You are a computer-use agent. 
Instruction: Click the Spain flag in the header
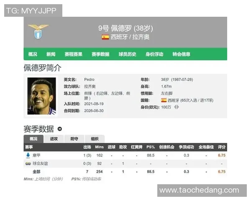click(x=105, y=37)
